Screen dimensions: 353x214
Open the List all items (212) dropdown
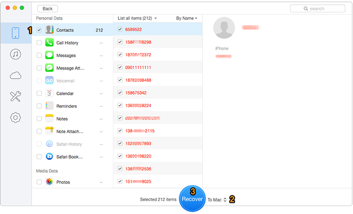[x=137, y=18]
